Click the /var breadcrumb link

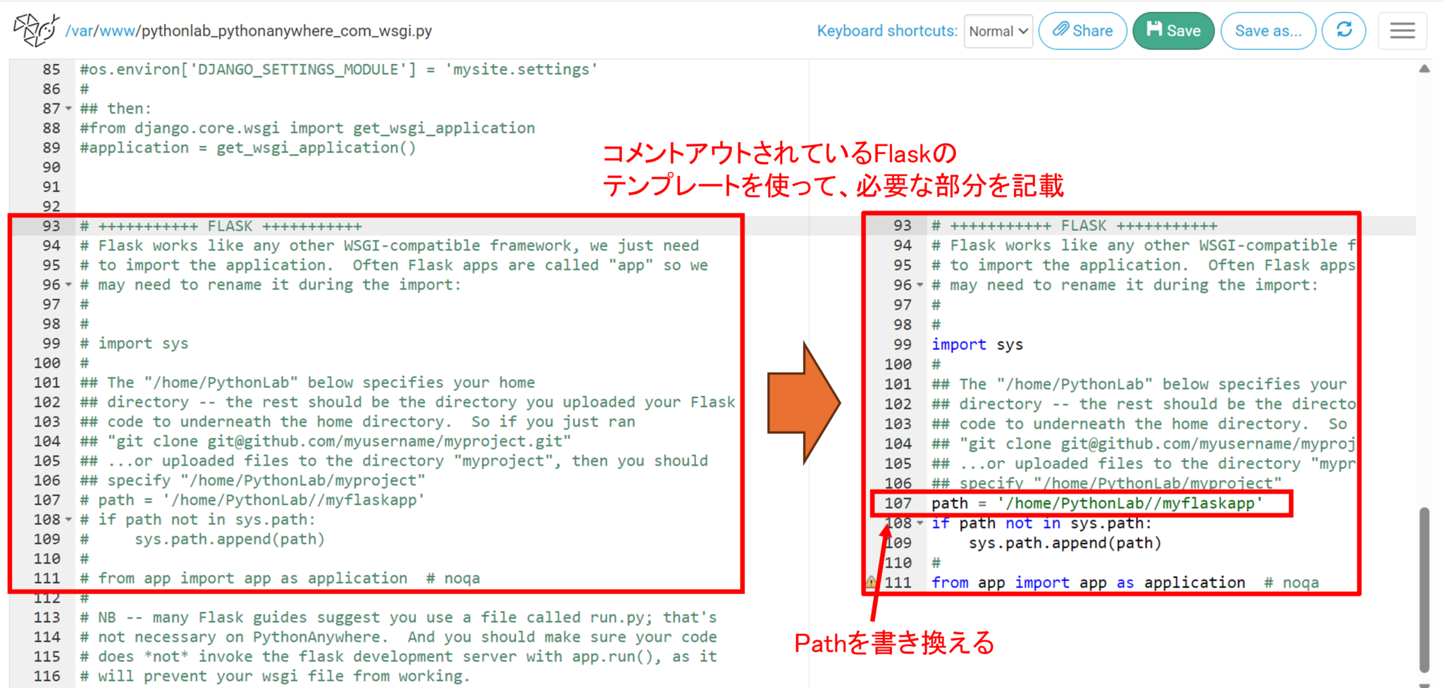tap(80, 30)
